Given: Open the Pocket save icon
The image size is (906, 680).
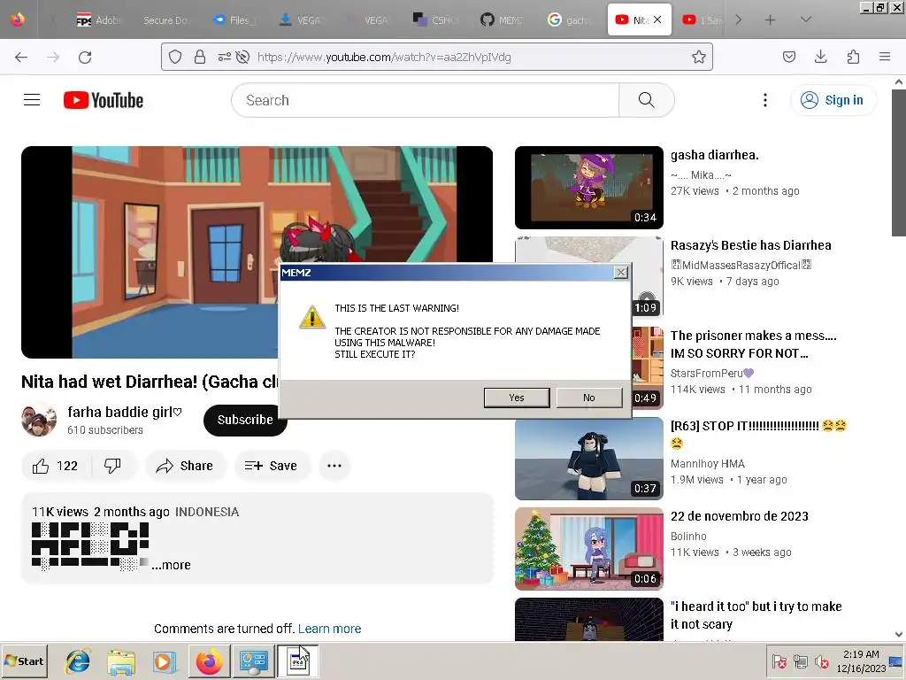Looking at the screenshot, I should [788, 57].
